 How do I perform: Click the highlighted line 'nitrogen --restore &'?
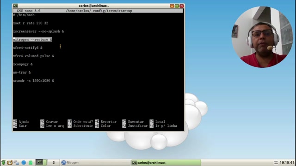32,40
